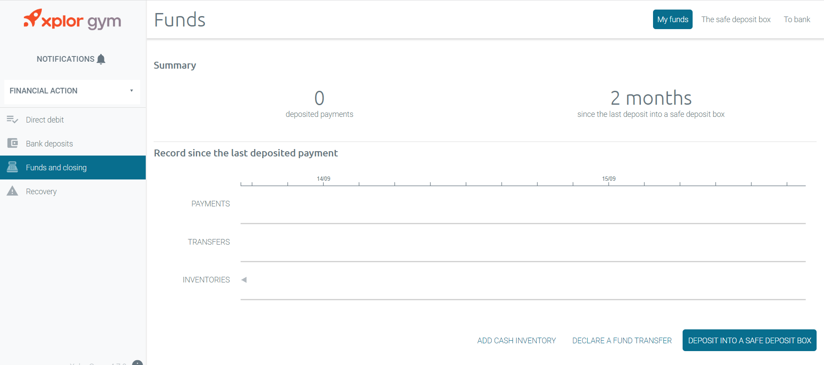
Task: Click the Xplor Gym rocket logo
Action: [x=72, y=20]
